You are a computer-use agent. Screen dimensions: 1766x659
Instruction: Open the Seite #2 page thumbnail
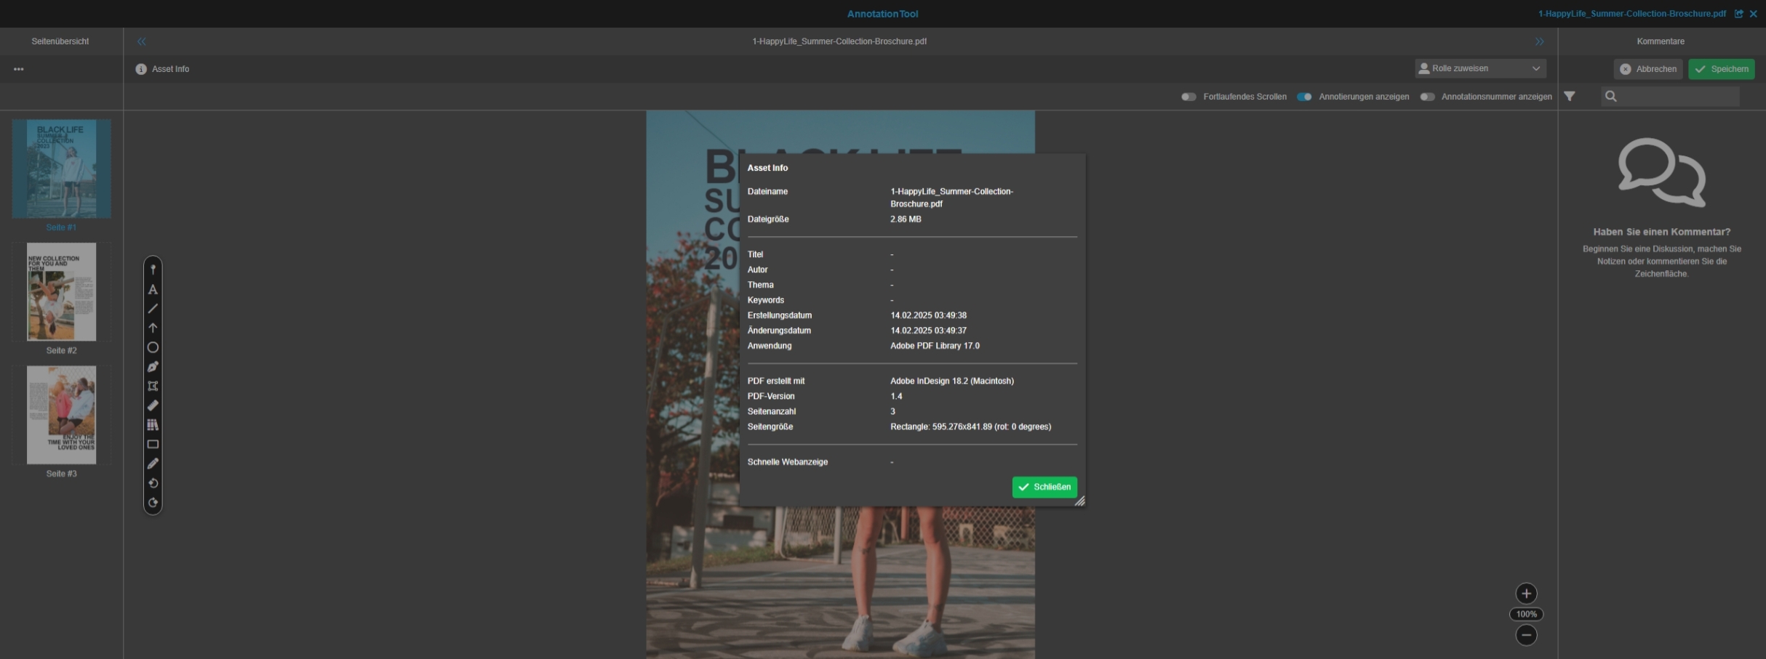[61, 292]
